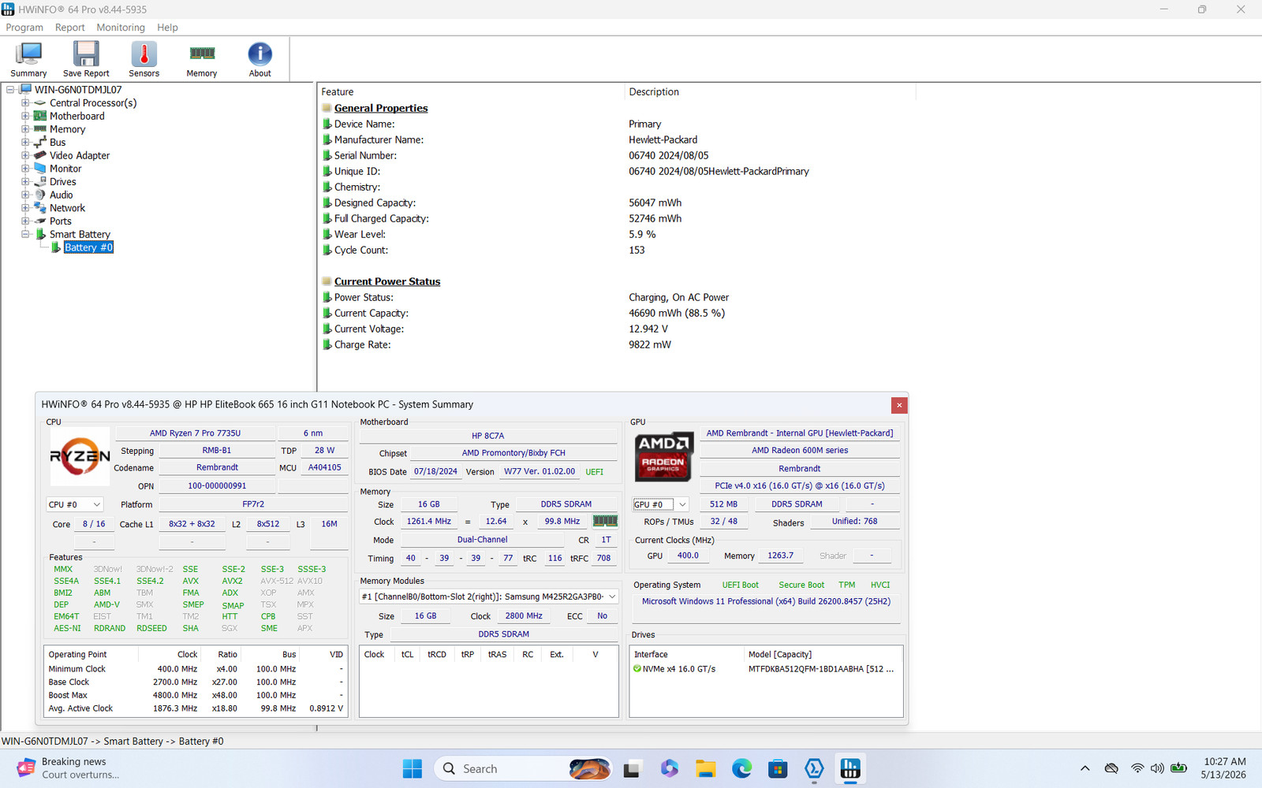Click the Microsoft Windows 11 Professional text

point(766,601)
